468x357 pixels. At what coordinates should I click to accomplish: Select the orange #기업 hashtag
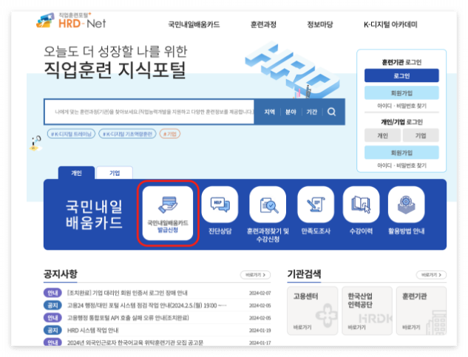[170, 134]
